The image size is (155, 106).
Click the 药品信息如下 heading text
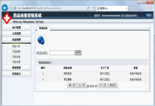point(45,62)
